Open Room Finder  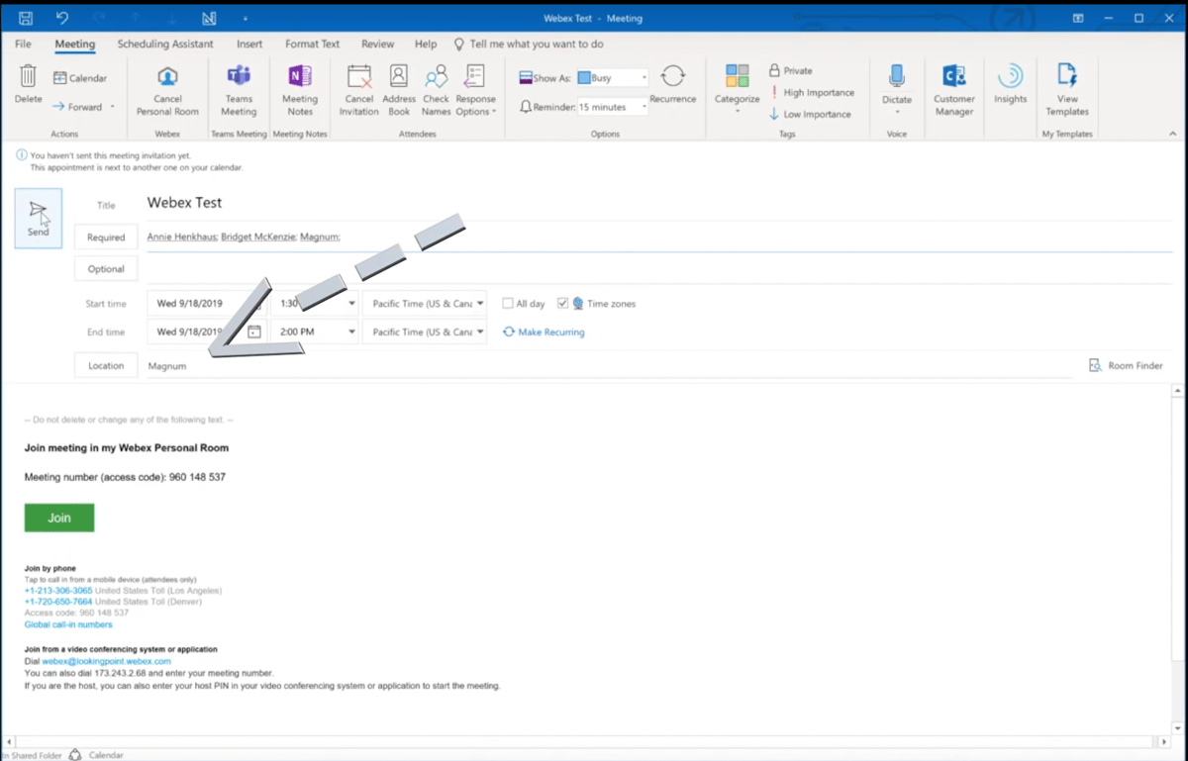[1126, 365]
